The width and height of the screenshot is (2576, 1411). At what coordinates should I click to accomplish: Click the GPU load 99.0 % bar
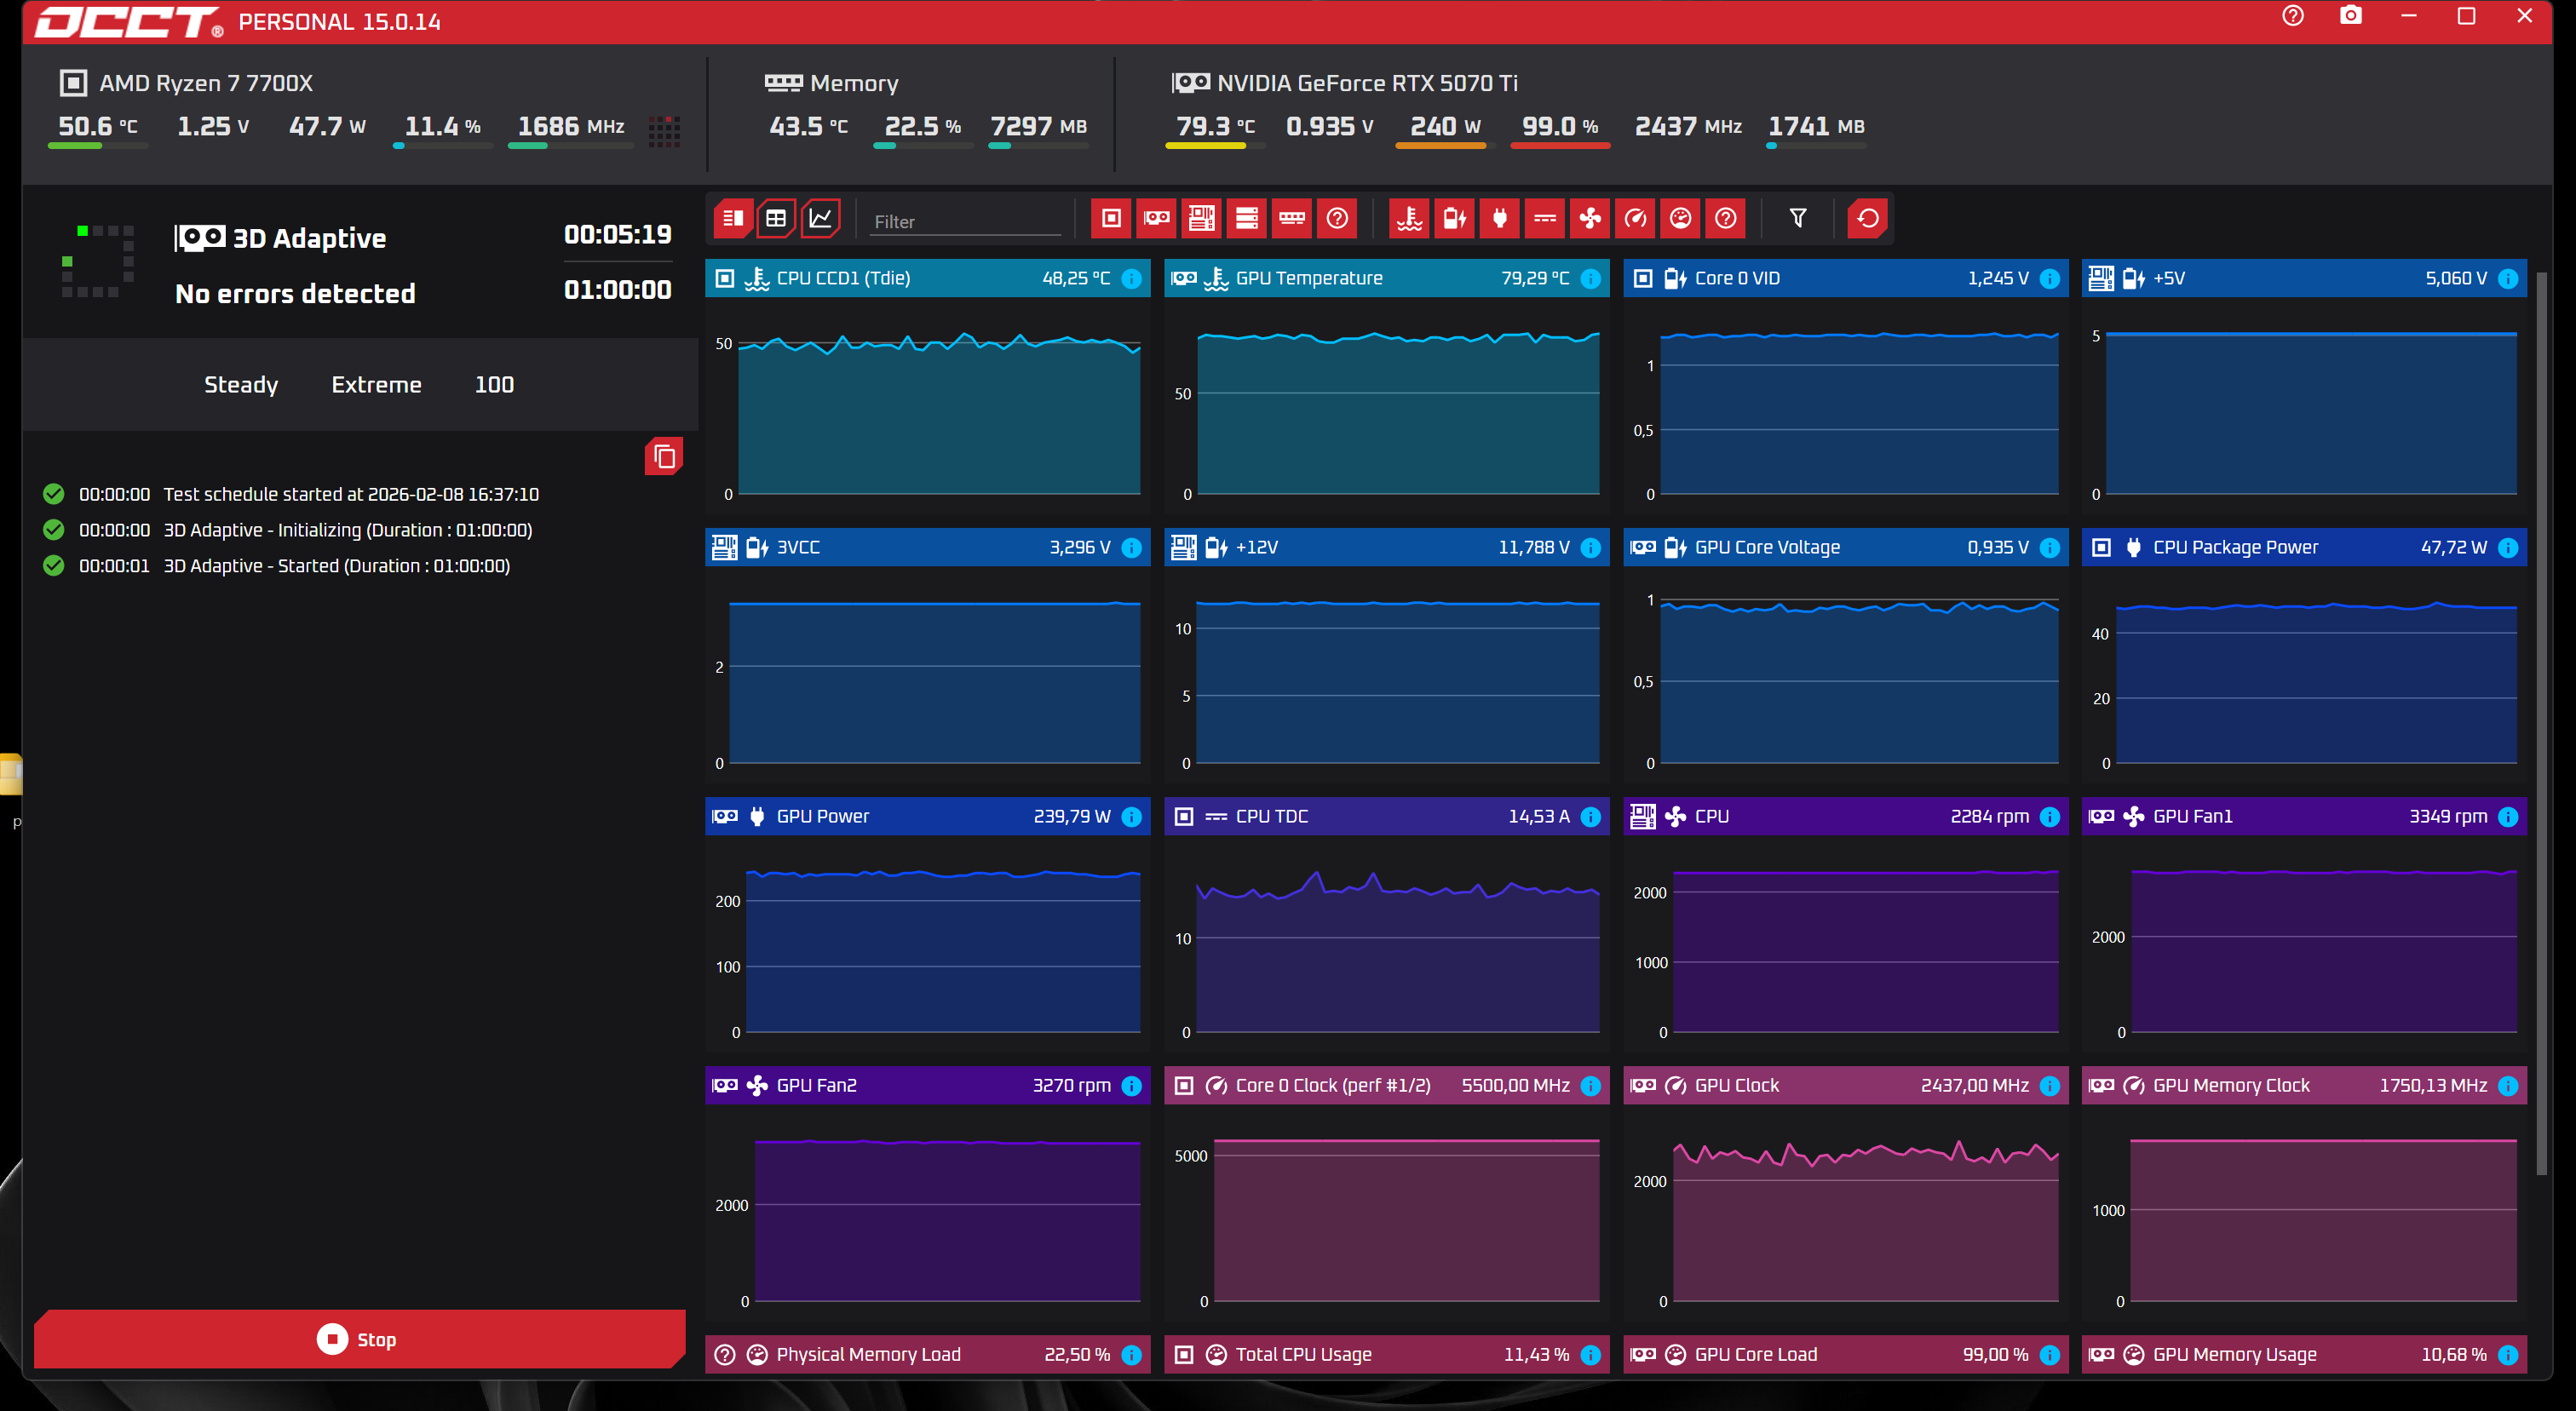(1559, 146)
